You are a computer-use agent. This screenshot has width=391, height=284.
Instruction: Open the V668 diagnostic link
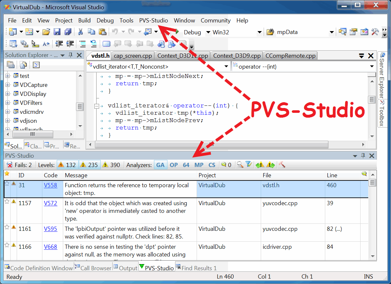(x=50, y=247)
